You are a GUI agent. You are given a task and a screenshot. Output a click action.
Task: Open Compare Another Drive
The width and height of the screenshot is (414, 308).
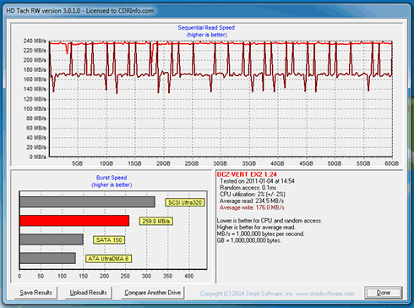point(153,293)
